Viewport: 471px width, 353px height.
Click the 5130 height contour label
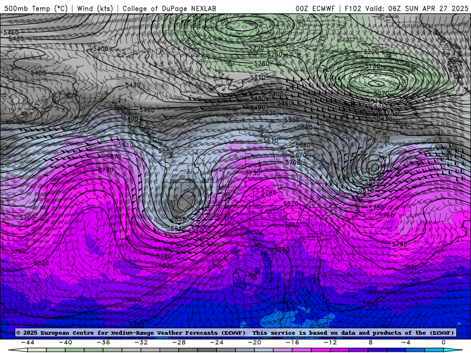372,66
